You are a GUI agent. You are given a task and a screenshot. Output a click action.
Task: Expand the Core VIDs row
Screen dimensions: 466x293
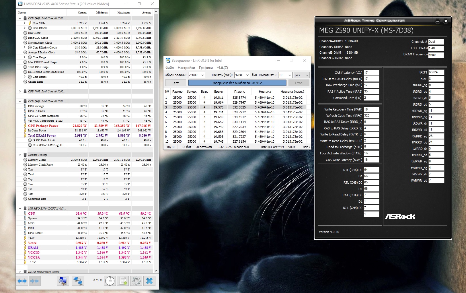pos(25,23)
